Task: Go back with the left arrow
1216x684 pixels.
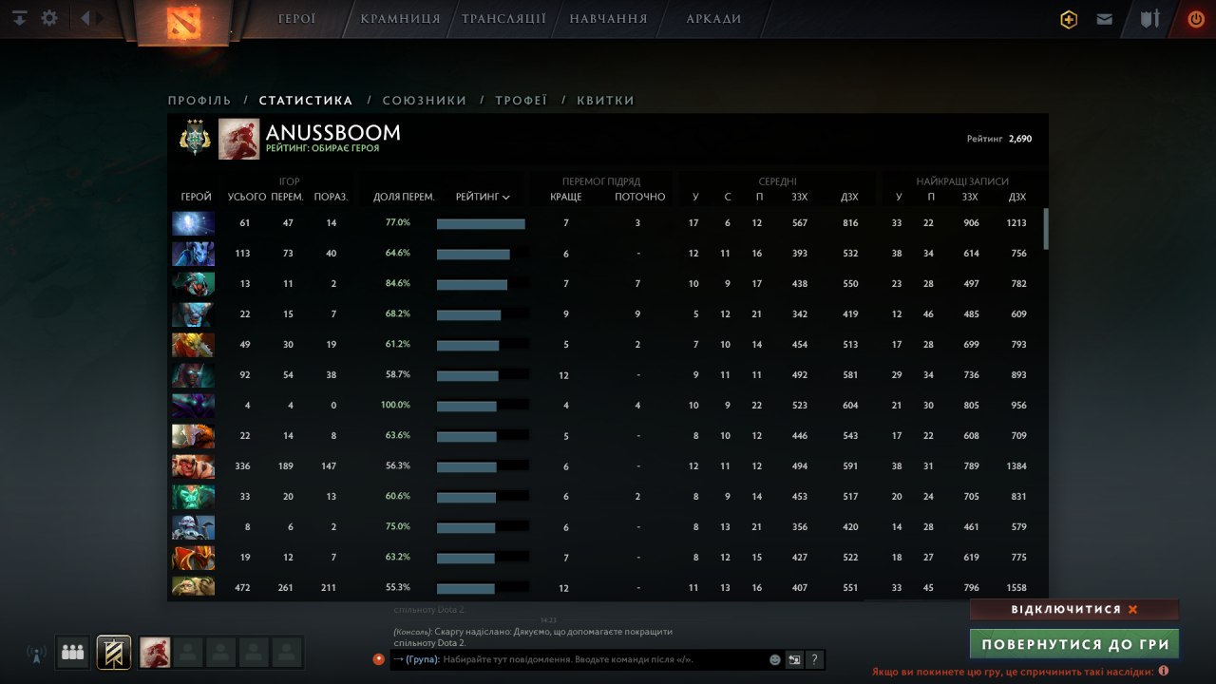Action: point(85,18)
